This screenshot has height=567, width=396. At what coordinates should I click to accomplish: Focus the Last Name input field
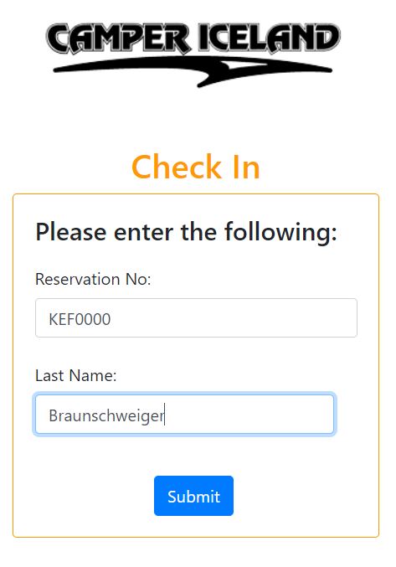(185, 414)
